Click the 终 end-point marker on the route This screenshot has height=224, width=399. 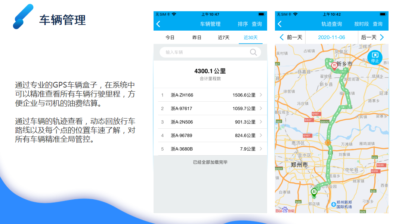click(x=334, y=65)
